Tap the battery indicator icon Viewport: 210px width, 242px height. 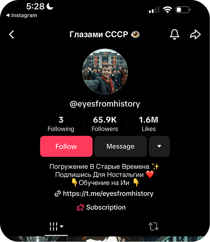(x=183, y=10)
